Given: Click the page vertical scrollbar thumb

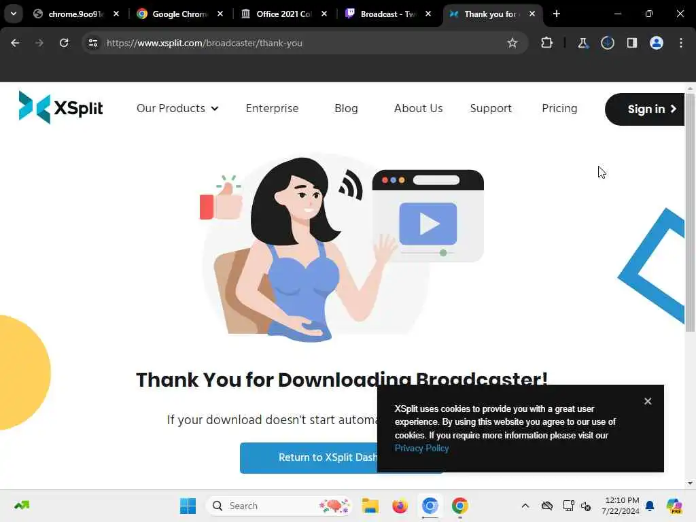Looking at the screenshot, I should pyautogui.click(x=690, y=212).
